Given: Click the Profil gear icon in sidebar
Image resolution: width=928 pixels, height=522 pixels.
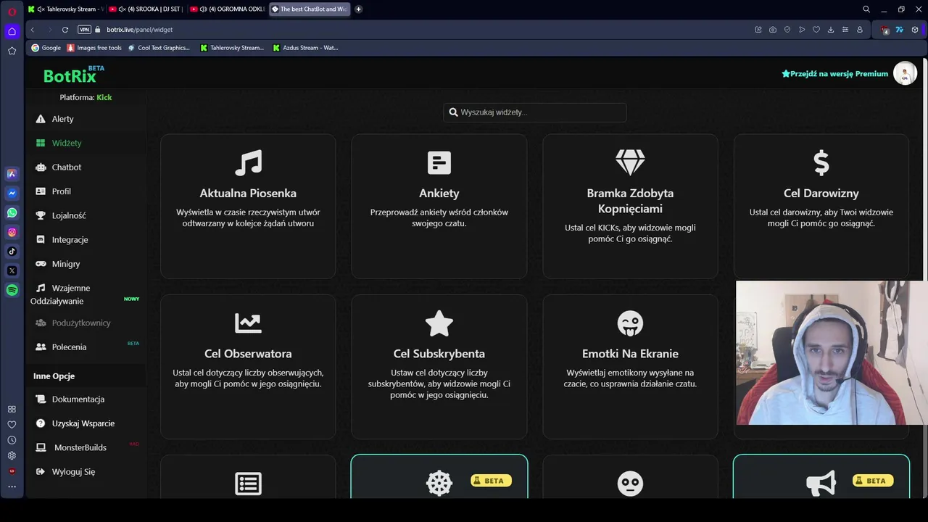Looking at the screenshot, I should [41, 191].
